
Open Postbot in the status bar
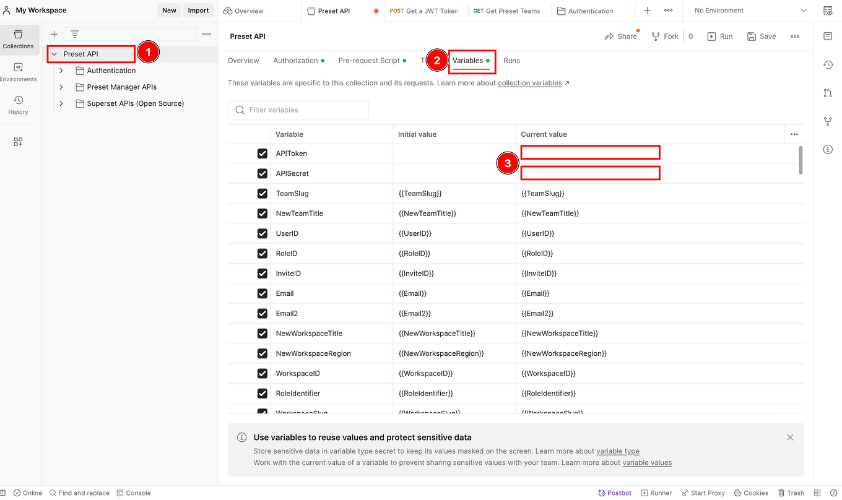(x=615, y=493)
